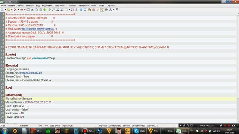Image resolution: width=239 pixels, height=134 pixels.
Task: Open the Справка menu
Action: pyautogui.click(x=111, y=6)
